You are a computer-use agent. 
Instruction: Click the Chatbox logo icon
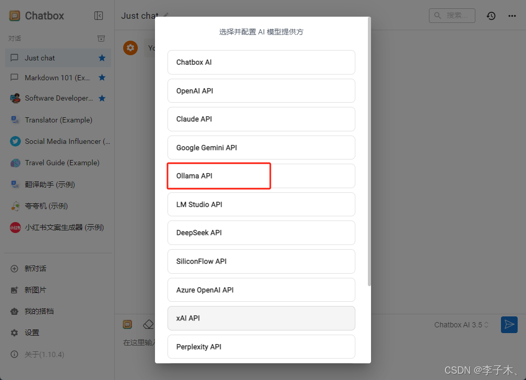(15, 16)
